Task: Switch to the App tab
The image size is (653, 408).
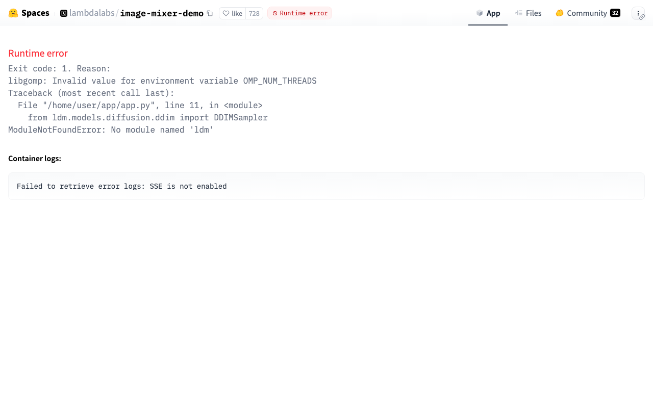Action: [488, 13]
